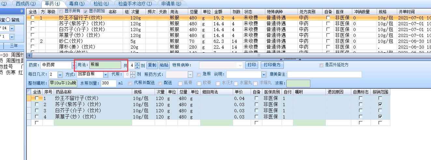The height and width of the screenshot is (160, 431).
Task: Go to the 检验(6) tab
Action: 101,4
